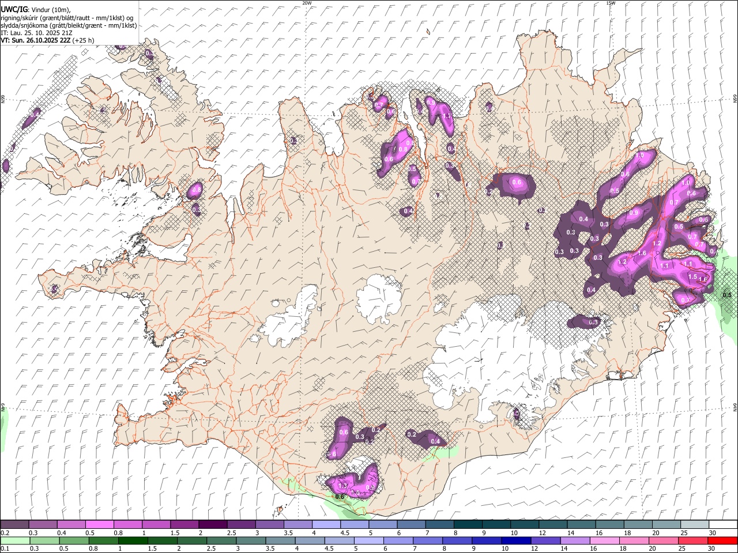Click the "0.2" label in the upper legend

[x=5, y=533]
